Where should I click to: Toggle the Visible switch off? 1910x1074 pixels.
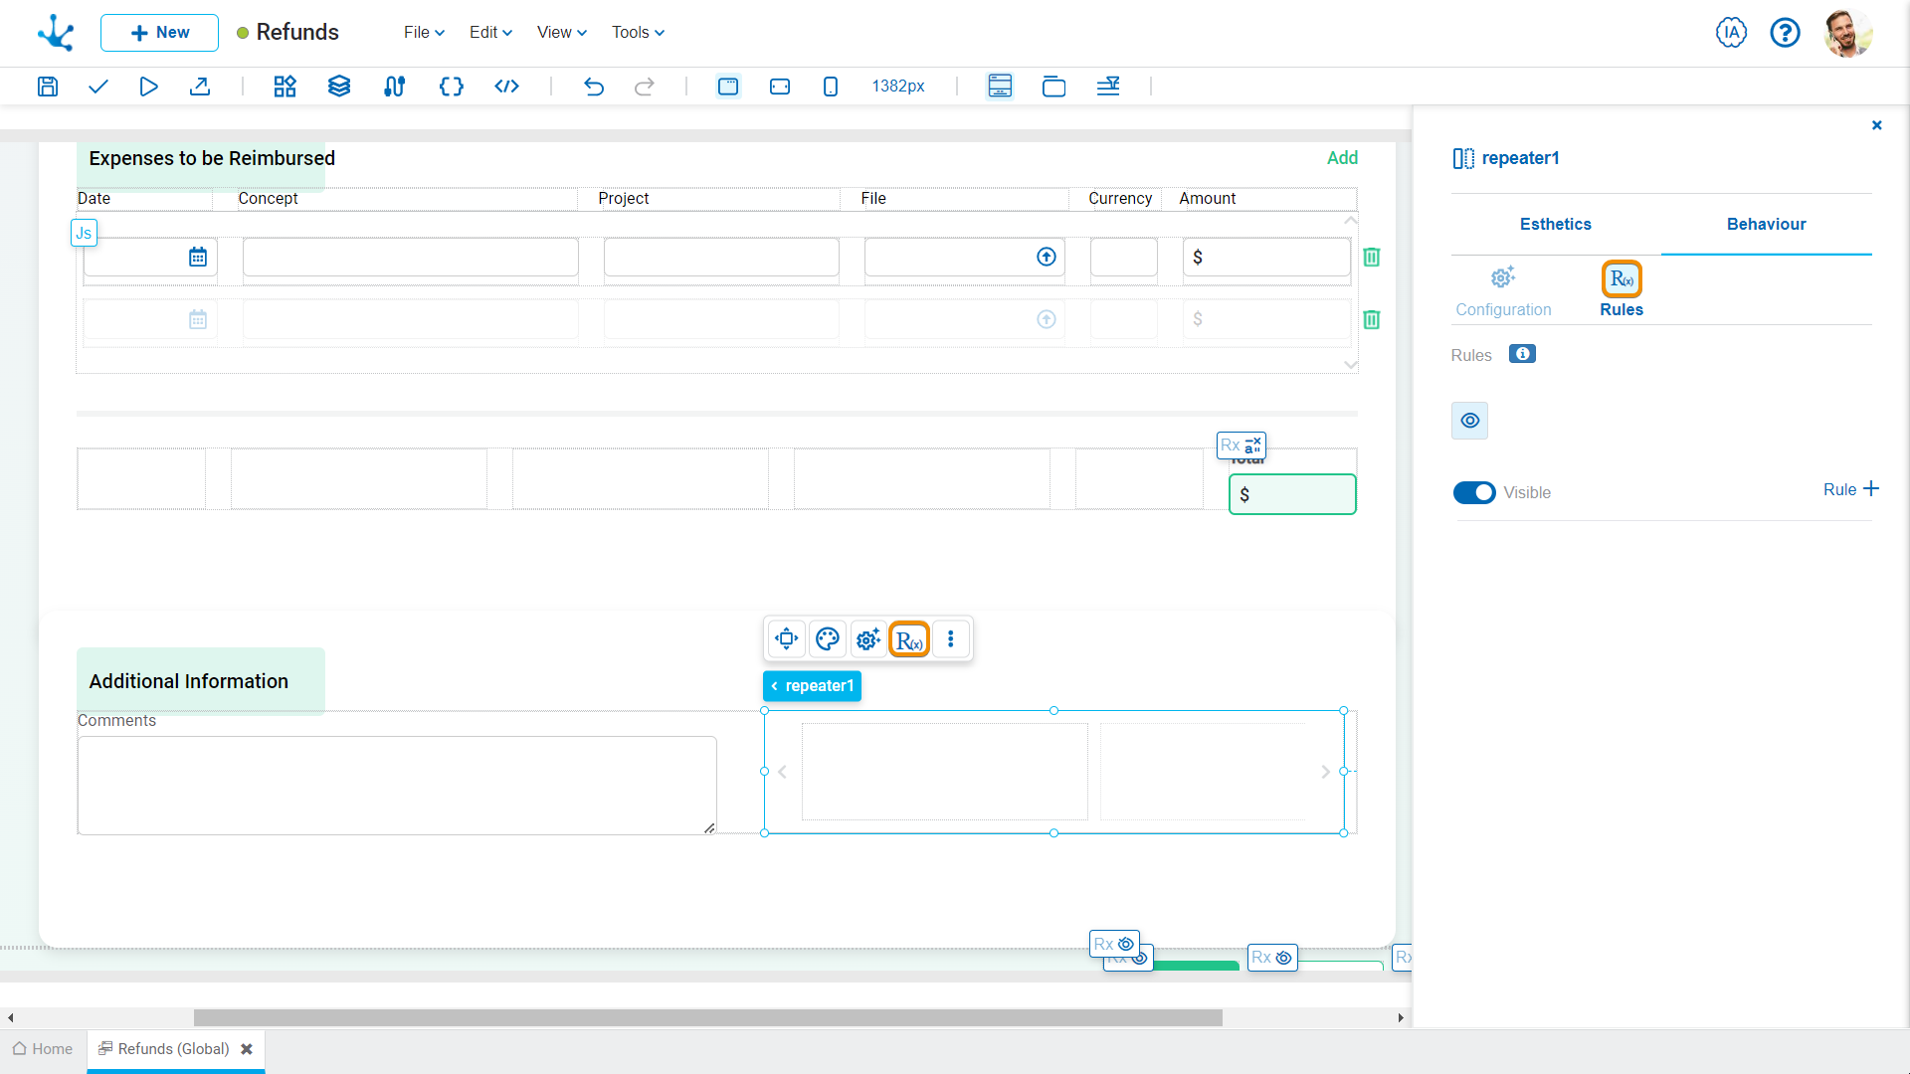click(1474, 493)
